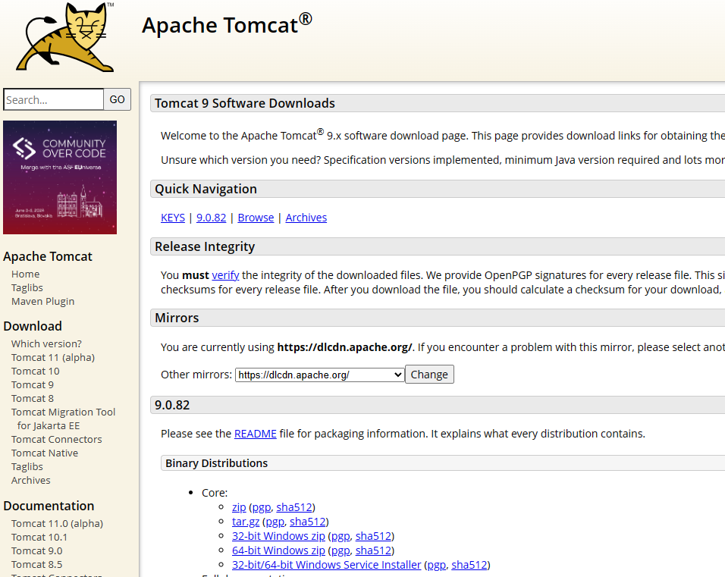This screenshot has width=725, height=577.
Task: Open the README file link
Action: click(x=256, y=434)
